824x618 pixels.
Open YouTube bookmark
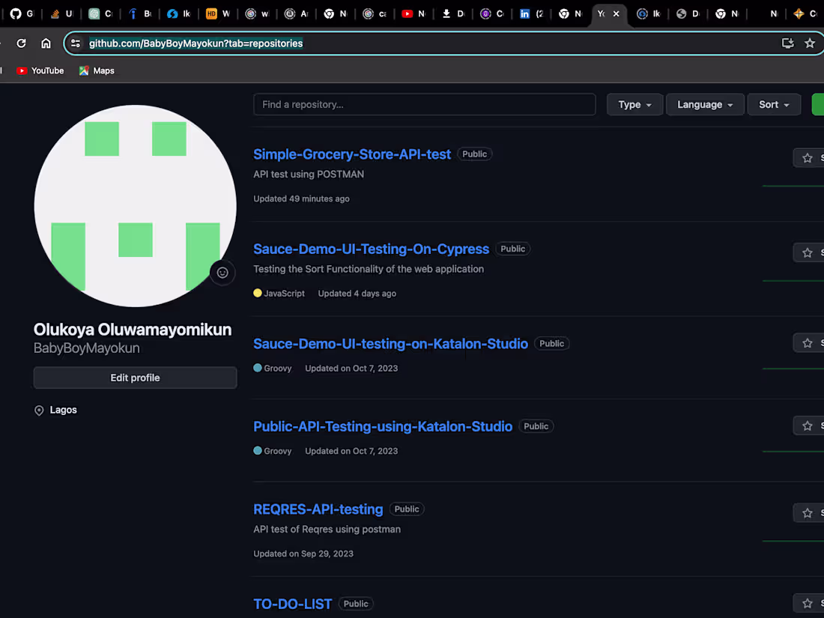[x=40, y=70]
